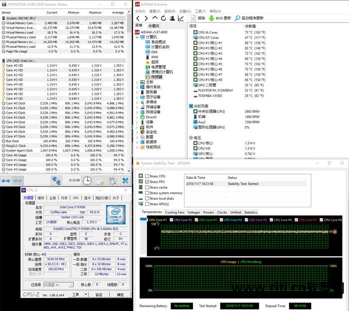This screenshot has height=311, width=349.
Task: Switch to the AIDA64 收藏夹 tab
Action: pyautogui.click(x=154, y=25)
